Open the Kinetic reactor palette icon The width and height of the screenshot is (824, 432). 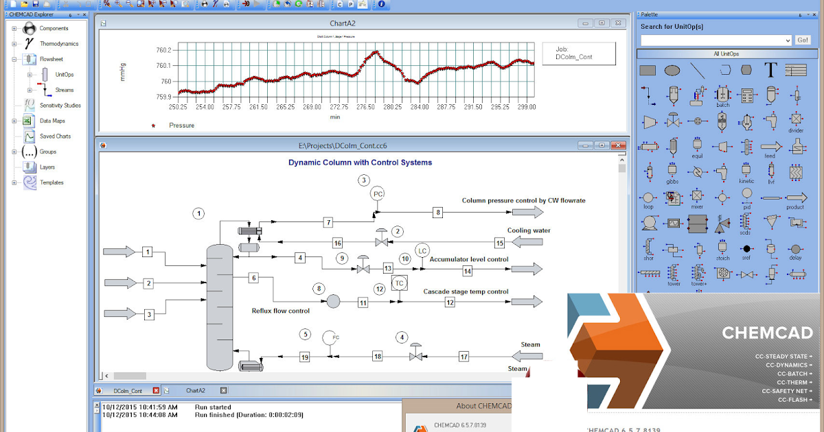tap(746, 168)
